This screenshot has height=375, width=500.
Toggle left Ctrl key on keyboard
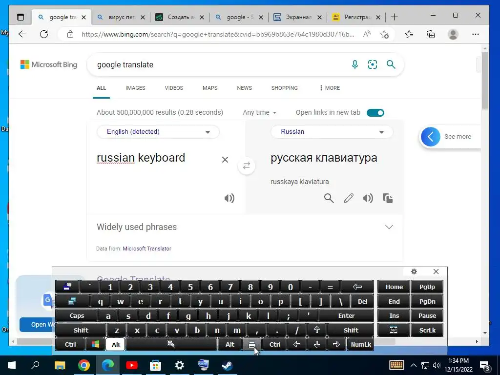pyautogui.click(x=70, y=344)
